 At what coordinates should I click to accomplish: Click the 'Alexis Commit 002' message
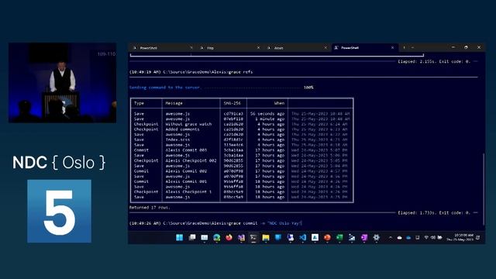tap(186, 170)
